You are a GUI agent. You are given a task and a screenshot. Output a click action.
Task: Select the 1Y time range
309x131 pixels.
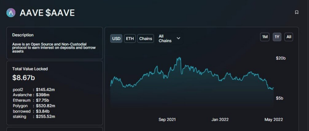coord(277,37)
